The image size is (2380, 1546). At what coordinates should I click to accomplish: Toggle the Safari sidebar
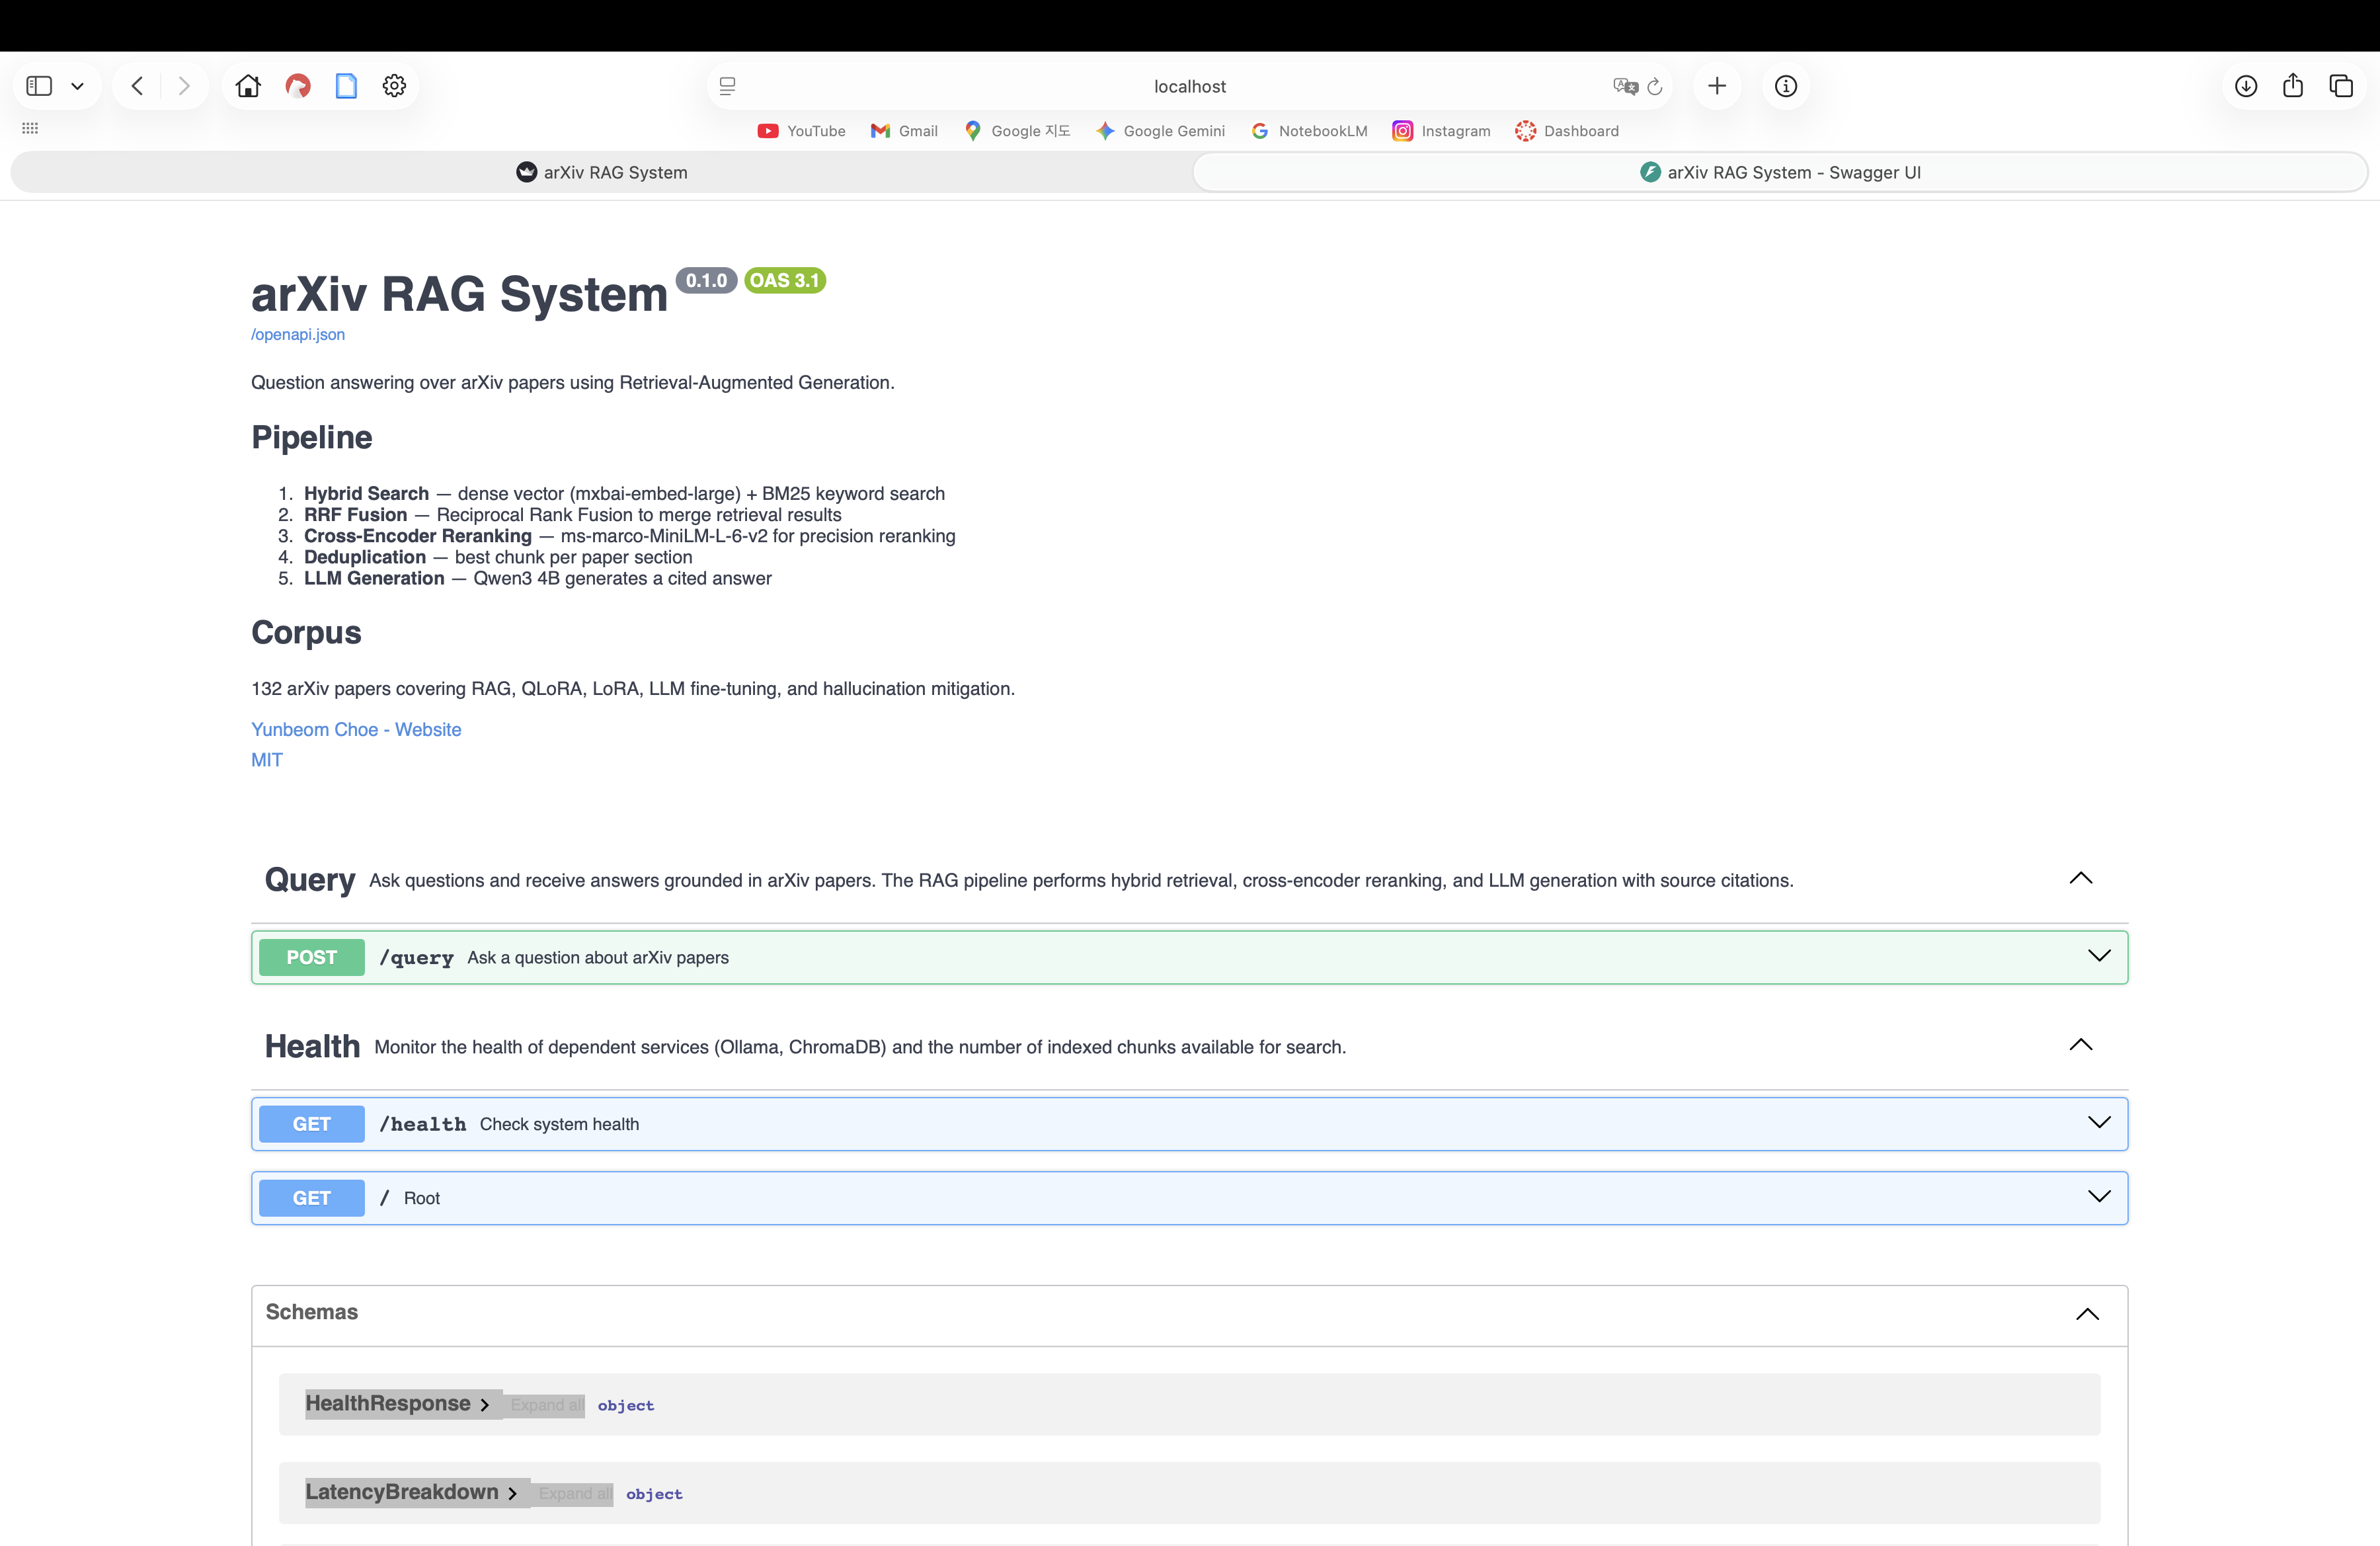coord(40,86)
